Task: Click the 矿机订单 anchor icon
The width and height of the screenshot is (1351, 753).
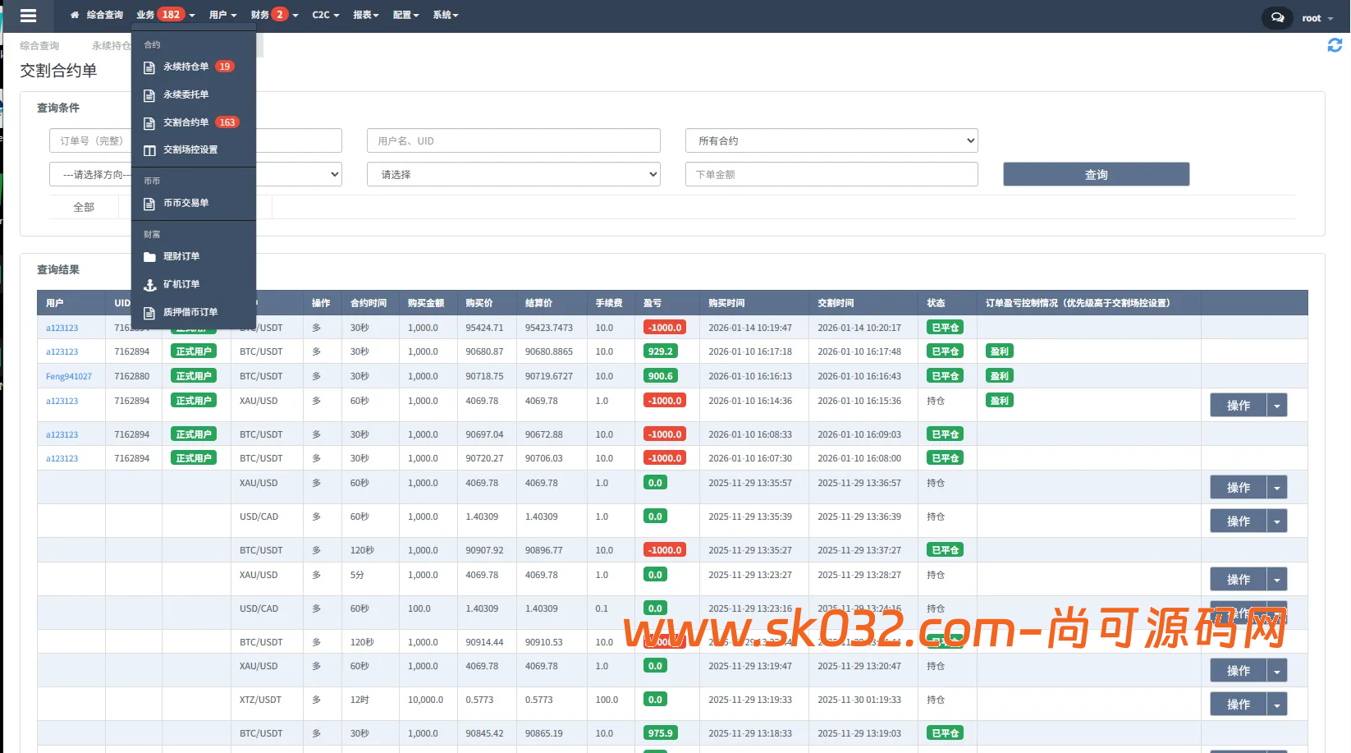Action: (149, 285)
